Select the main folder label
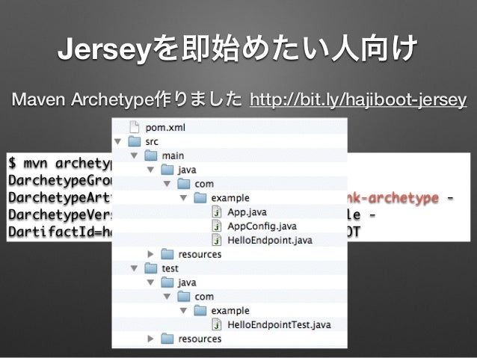The image size is (477, 358). 173,155
